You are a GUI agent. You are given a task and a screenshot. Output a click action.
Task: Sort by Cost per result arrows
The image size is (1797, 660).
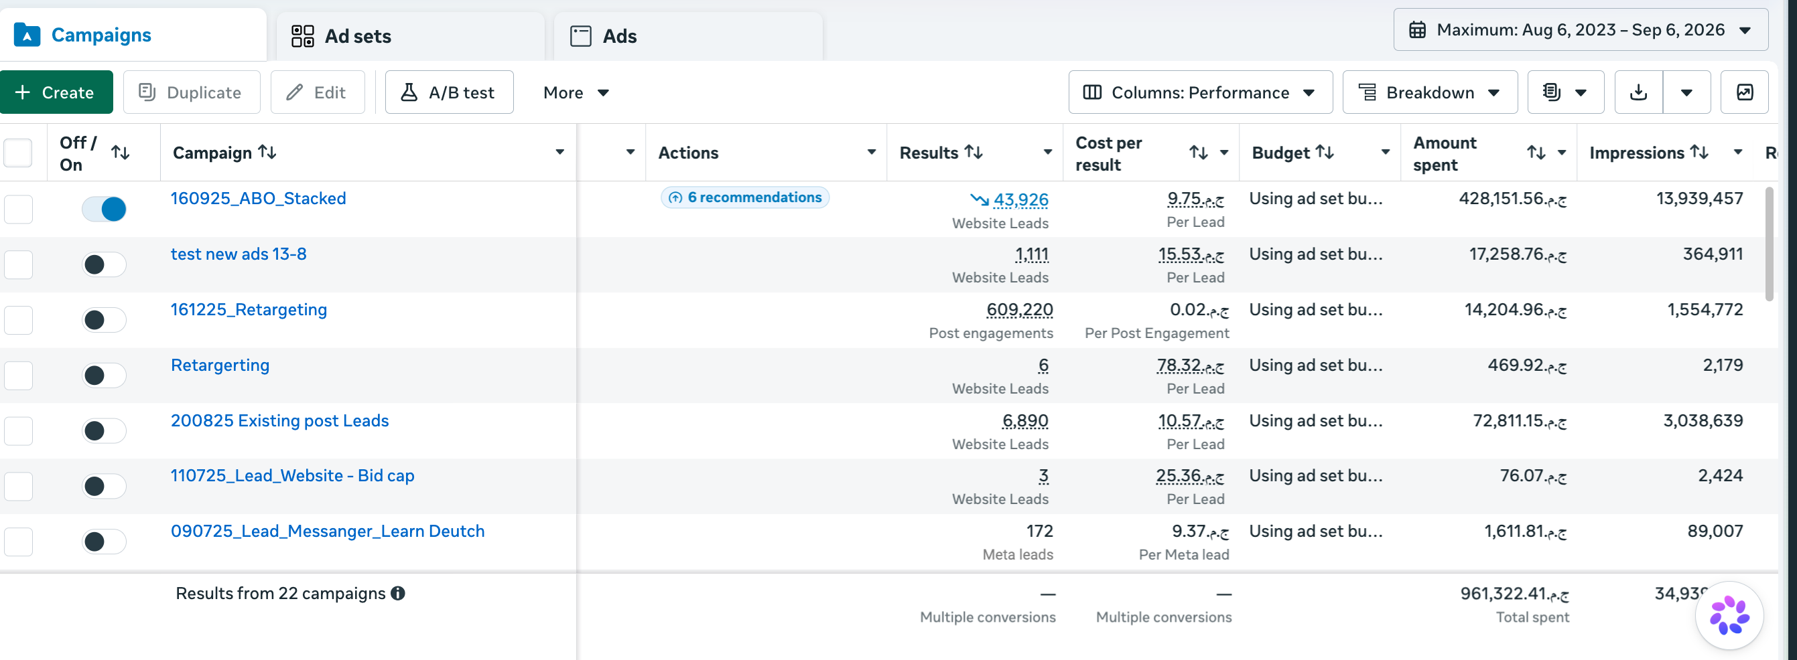point(1199,153)
